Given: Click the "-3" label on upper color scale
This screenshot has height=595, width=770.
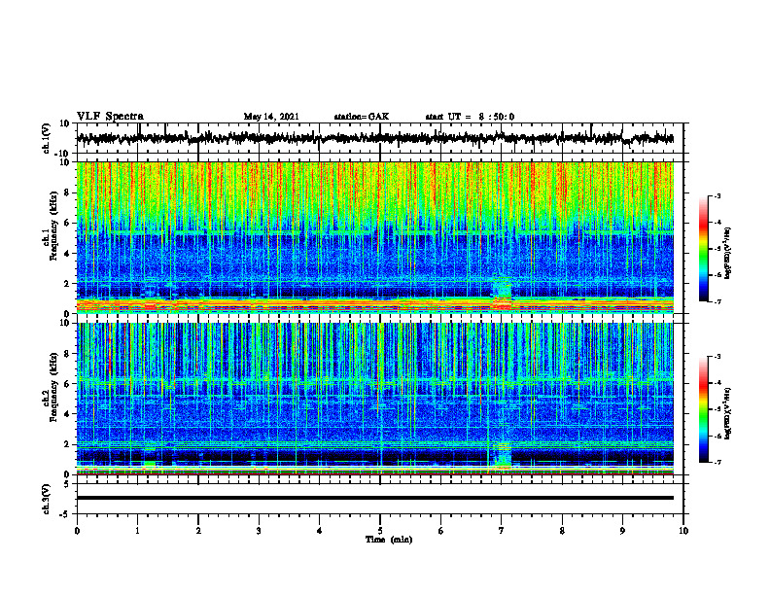Looking at the screenshot, I should 717,196.
